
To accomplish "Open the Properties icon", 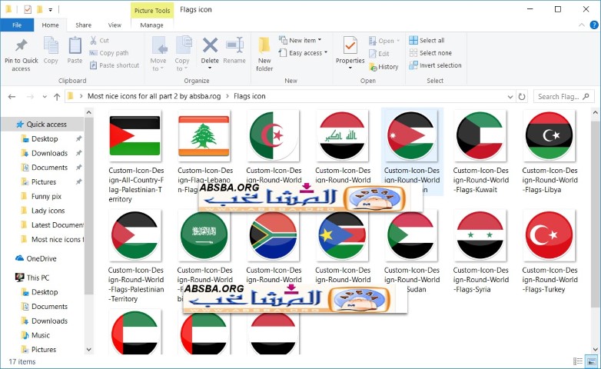I will (x=350, y=45).
